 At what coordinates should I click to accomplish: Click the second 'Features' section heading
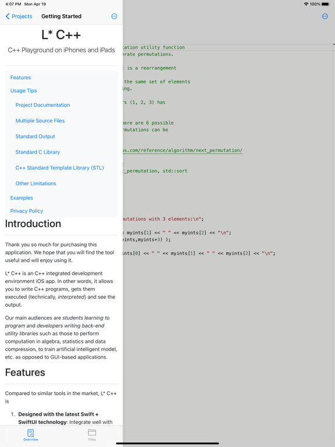pos(25,372)
